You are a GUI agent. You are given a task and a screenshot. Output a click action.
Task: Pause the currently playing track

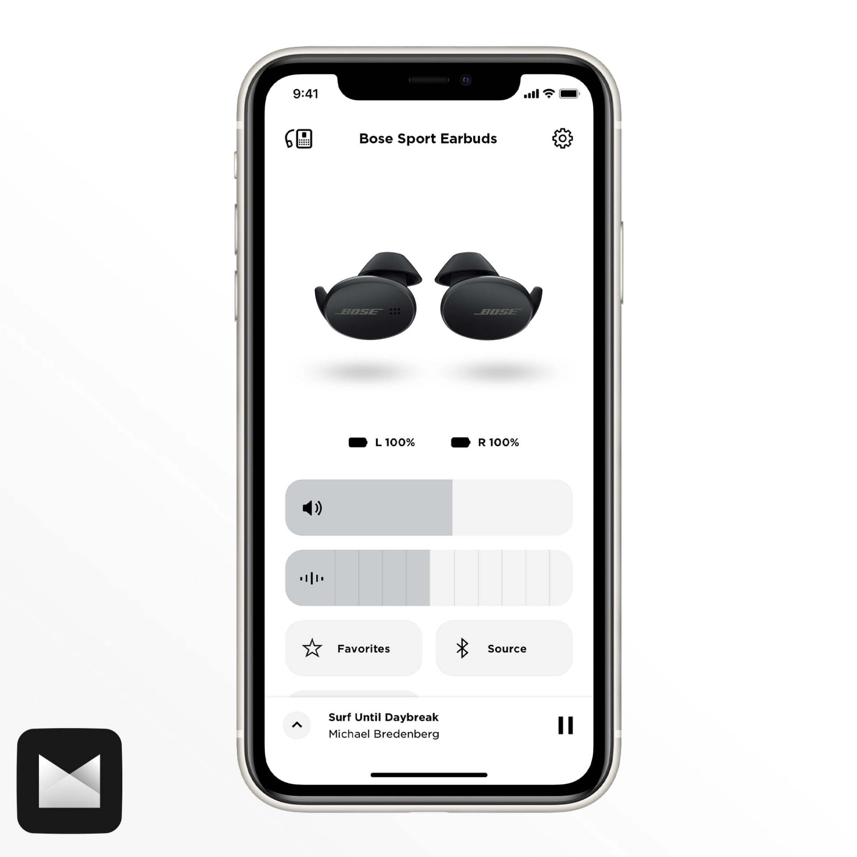tap(566, 725)
